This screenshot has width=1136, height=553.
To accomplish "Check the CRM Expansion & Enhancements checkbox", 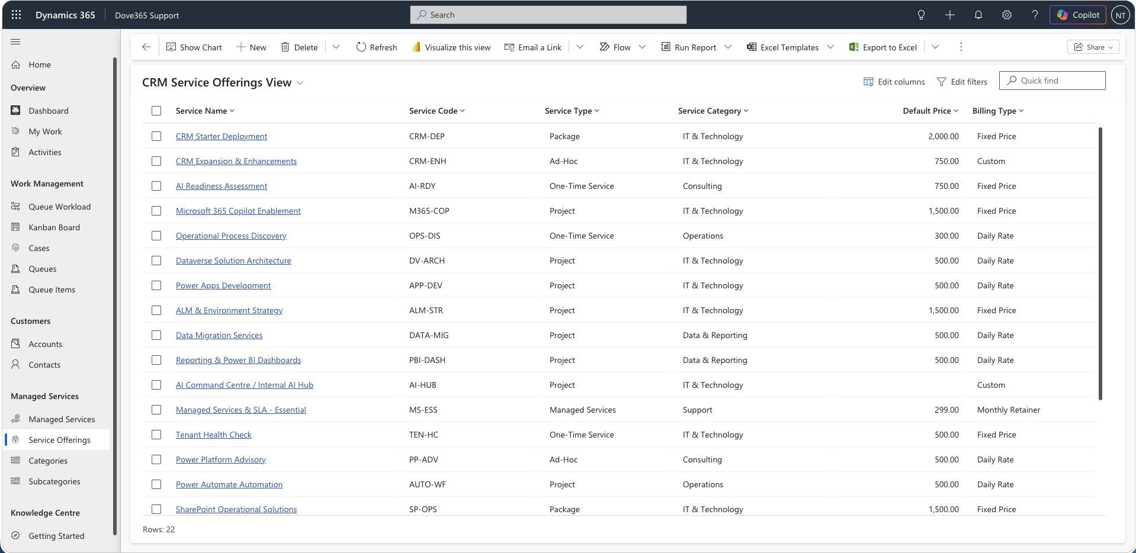I will point(156,161).
